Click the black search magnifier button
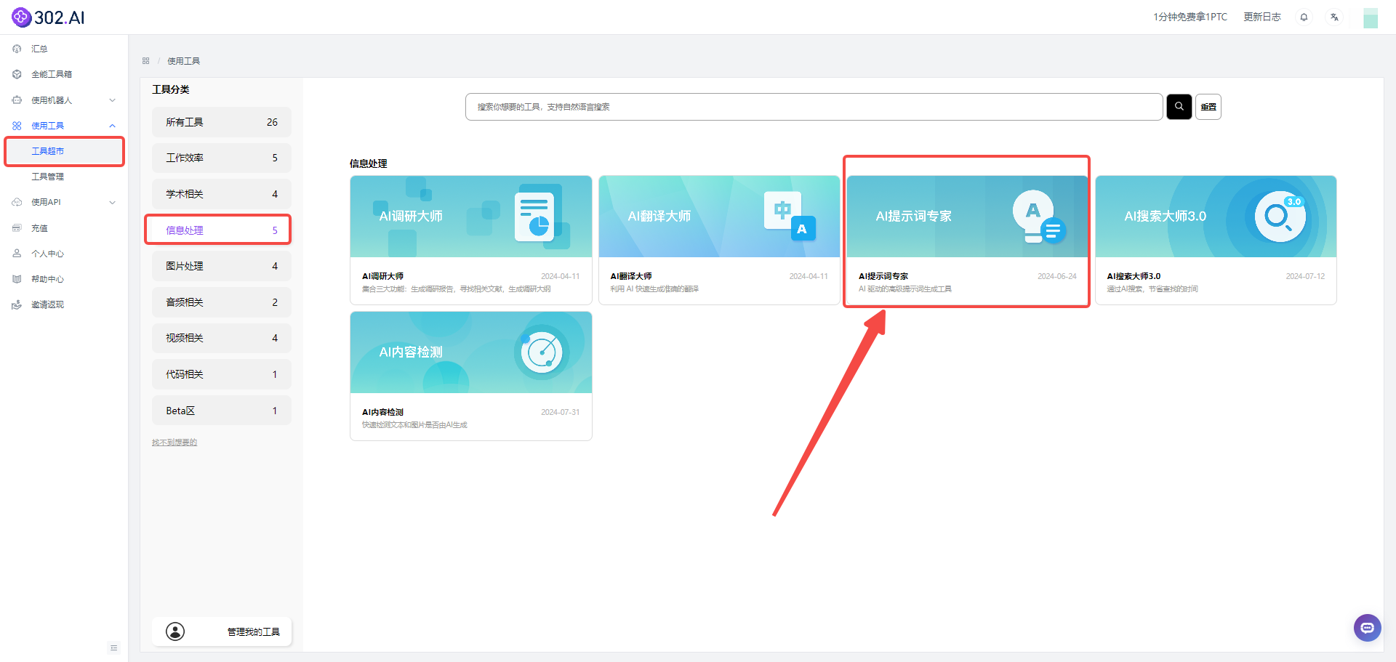Screen dimensions: 1396x662 (x=1179, y=107)
